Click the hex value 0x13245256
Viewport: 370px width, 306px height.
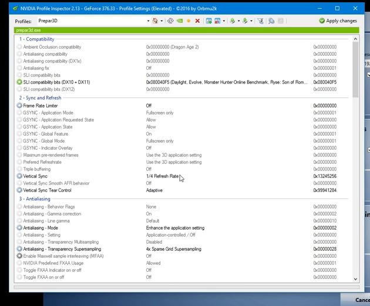(325, 176)
